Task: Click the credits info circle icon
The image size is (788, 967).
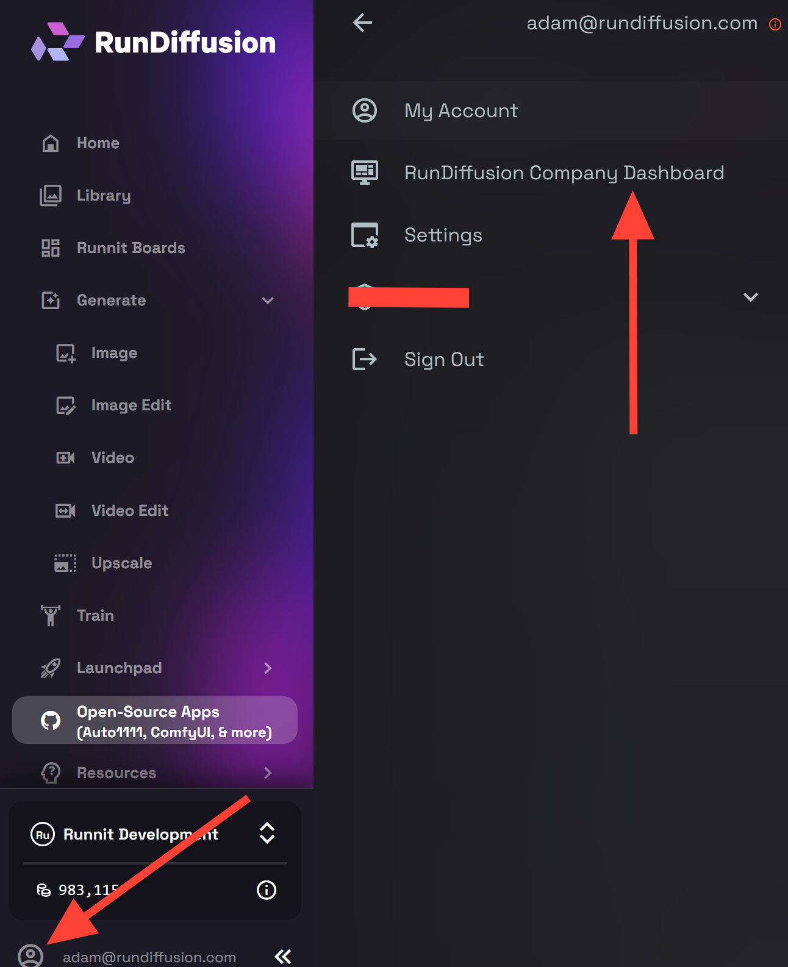Action: click(267, 890)
